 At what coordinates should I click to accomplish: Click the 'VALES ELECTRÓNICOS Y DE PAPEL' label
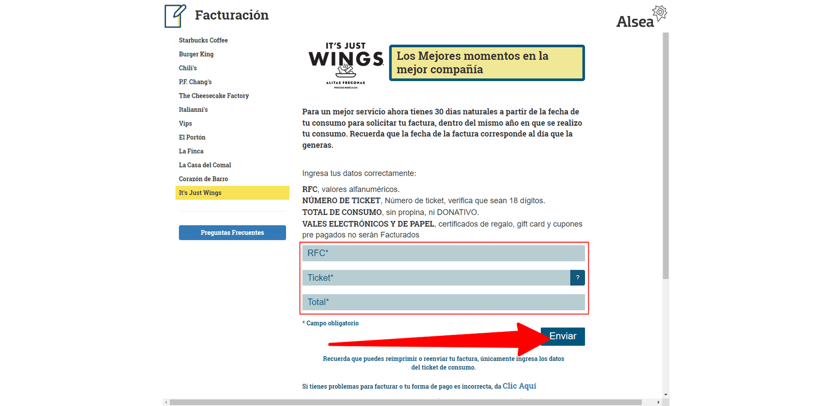[x=368, y=224]
